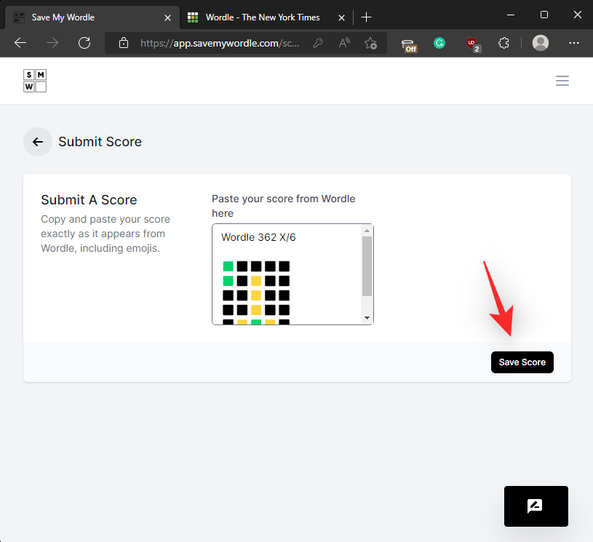
Task: Click the score textarea scrollbar down arrow
Action: click(367, 318)
